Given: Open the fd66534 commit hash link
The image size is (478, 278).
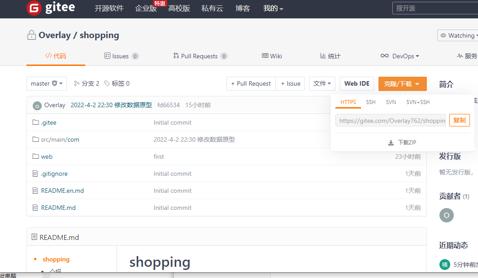Looking at the screenshot, I should [169, 105].
